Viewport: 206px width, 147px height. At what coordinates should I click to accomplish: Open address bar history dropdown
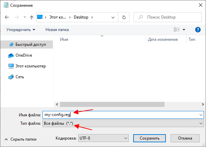tap(113, 17)
